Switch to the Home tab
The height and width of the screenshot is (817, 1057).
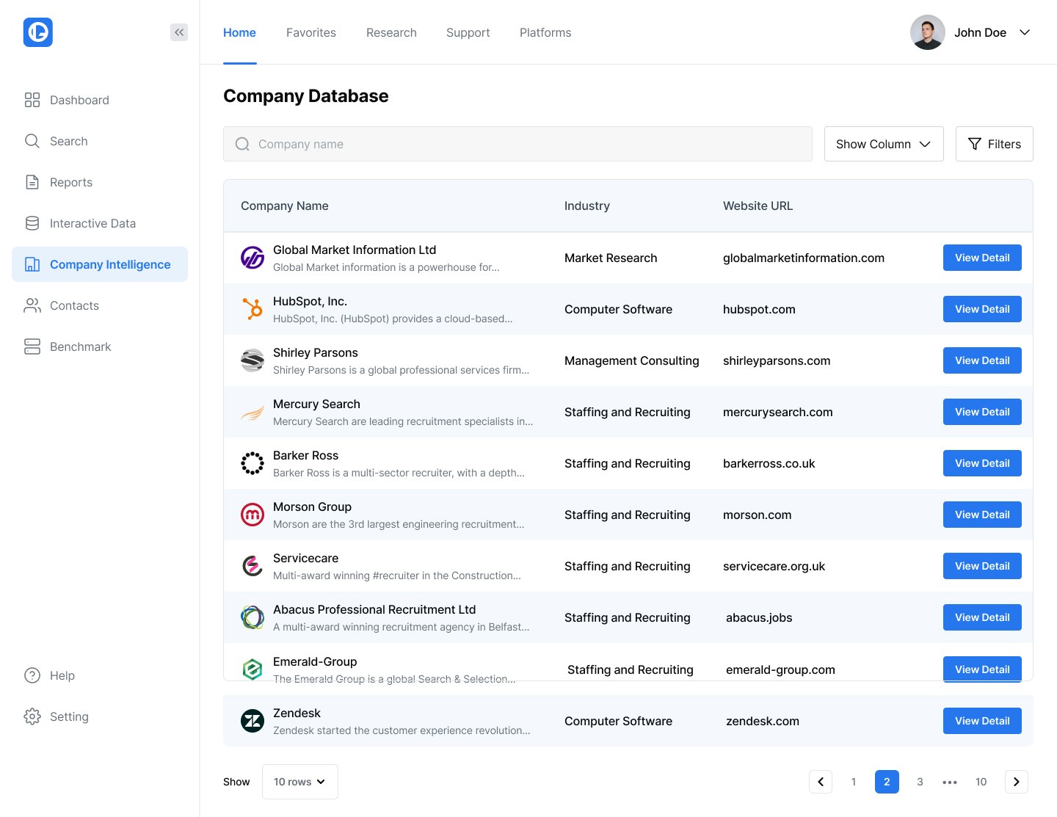[239, 32]
